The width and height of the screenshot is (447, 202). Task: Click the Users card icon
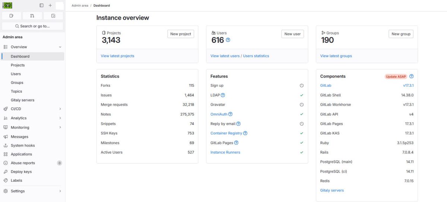click(x=213, y=33)
